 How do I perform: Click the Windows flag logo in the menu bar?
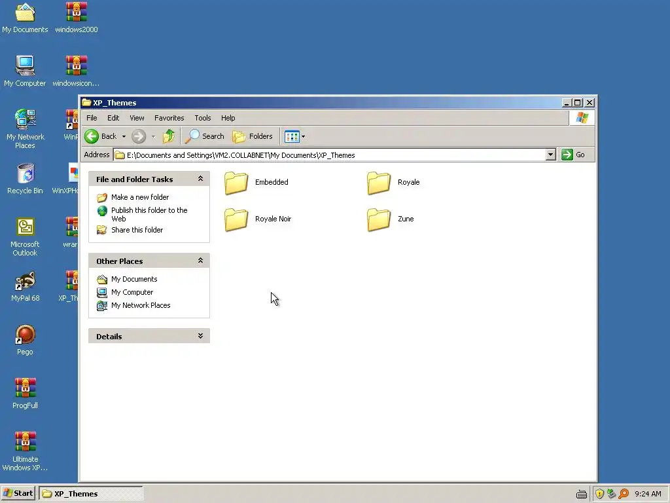[x=582, y=118]
